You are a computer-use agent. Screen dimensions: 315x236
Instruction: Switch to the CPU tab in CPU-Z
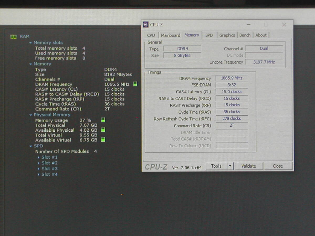click(x=151, y=35)
